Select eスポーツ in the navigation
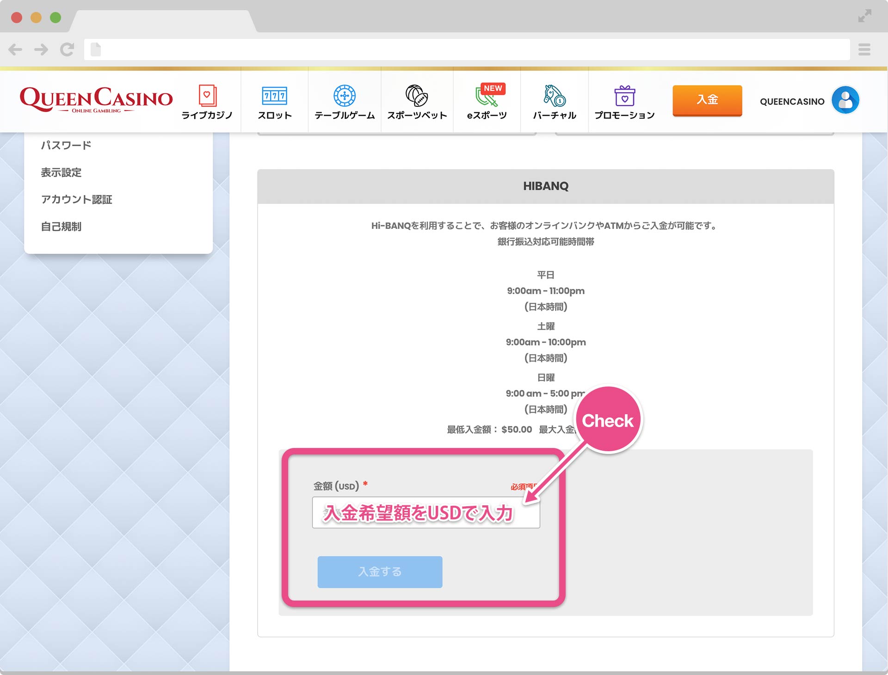888x675 pixels. point(487,115)
